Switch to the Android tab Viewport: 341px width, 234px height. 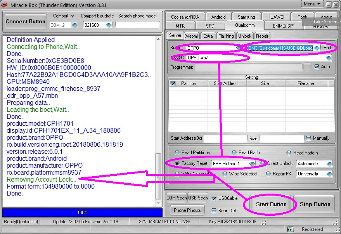coord(218,17)
